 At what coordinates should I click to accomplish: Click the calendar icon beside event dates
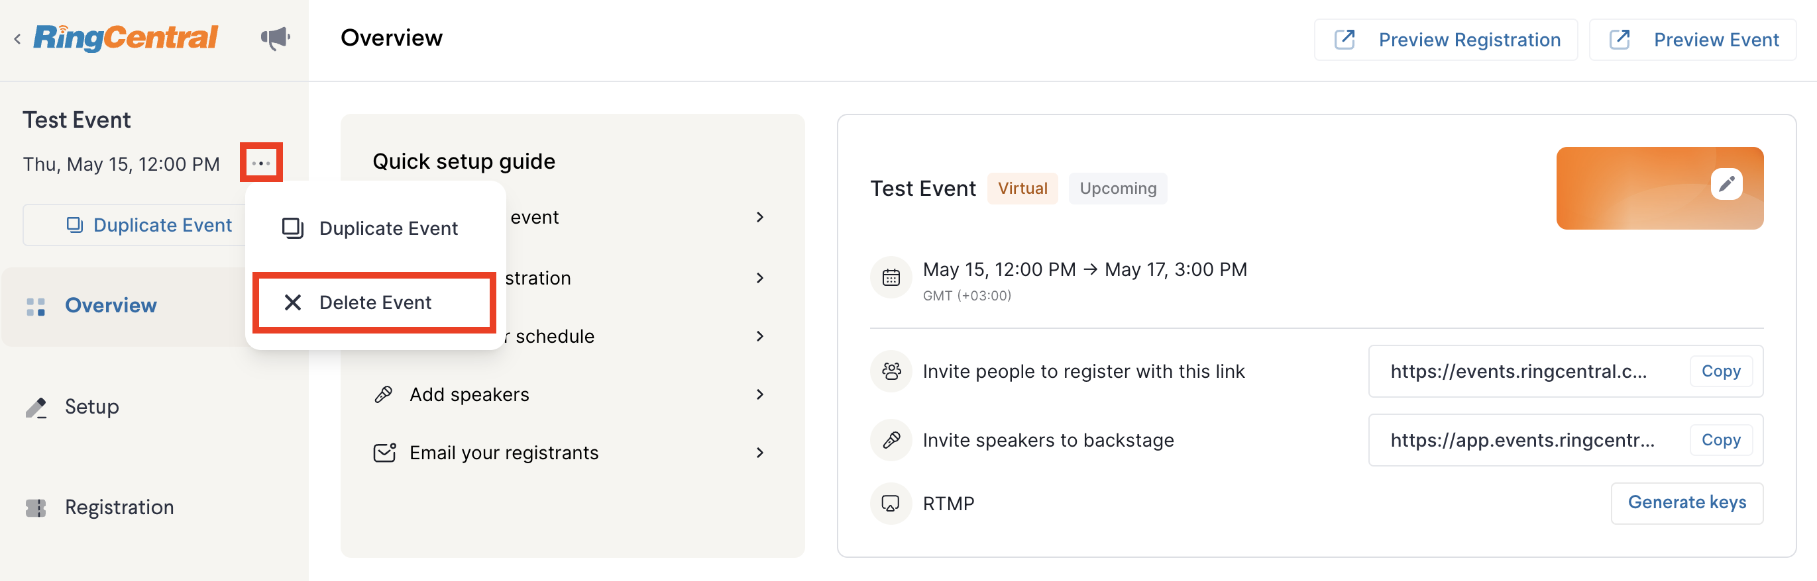click(x=891, y=277)
